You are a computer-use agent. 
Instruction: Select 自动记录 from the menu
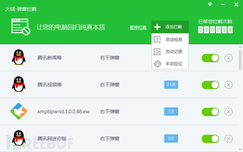pos(170,52)
